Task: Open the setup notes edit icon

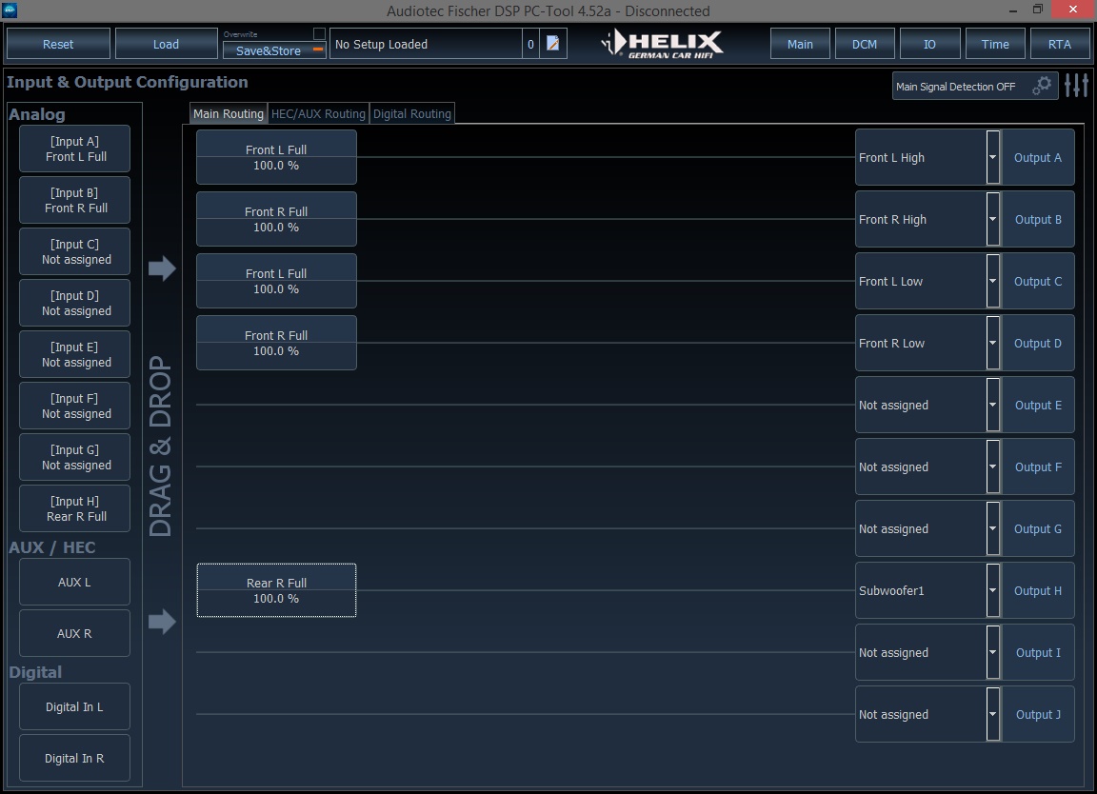Action: 552,44
